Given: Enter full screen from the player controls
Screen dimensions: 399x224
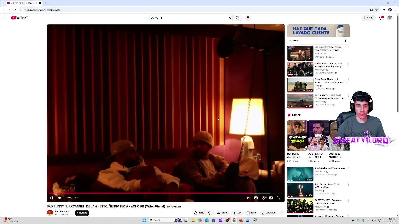Looking at the screenshot, I should 278,198.
